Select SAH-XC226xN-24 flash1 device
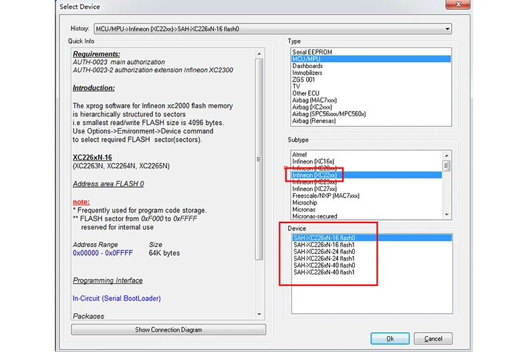 [x=372, y=258]
